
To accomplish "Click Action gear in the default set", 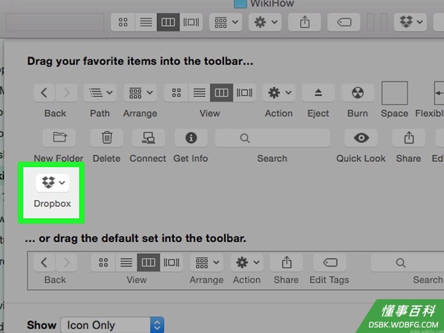I will click(247, 262).
